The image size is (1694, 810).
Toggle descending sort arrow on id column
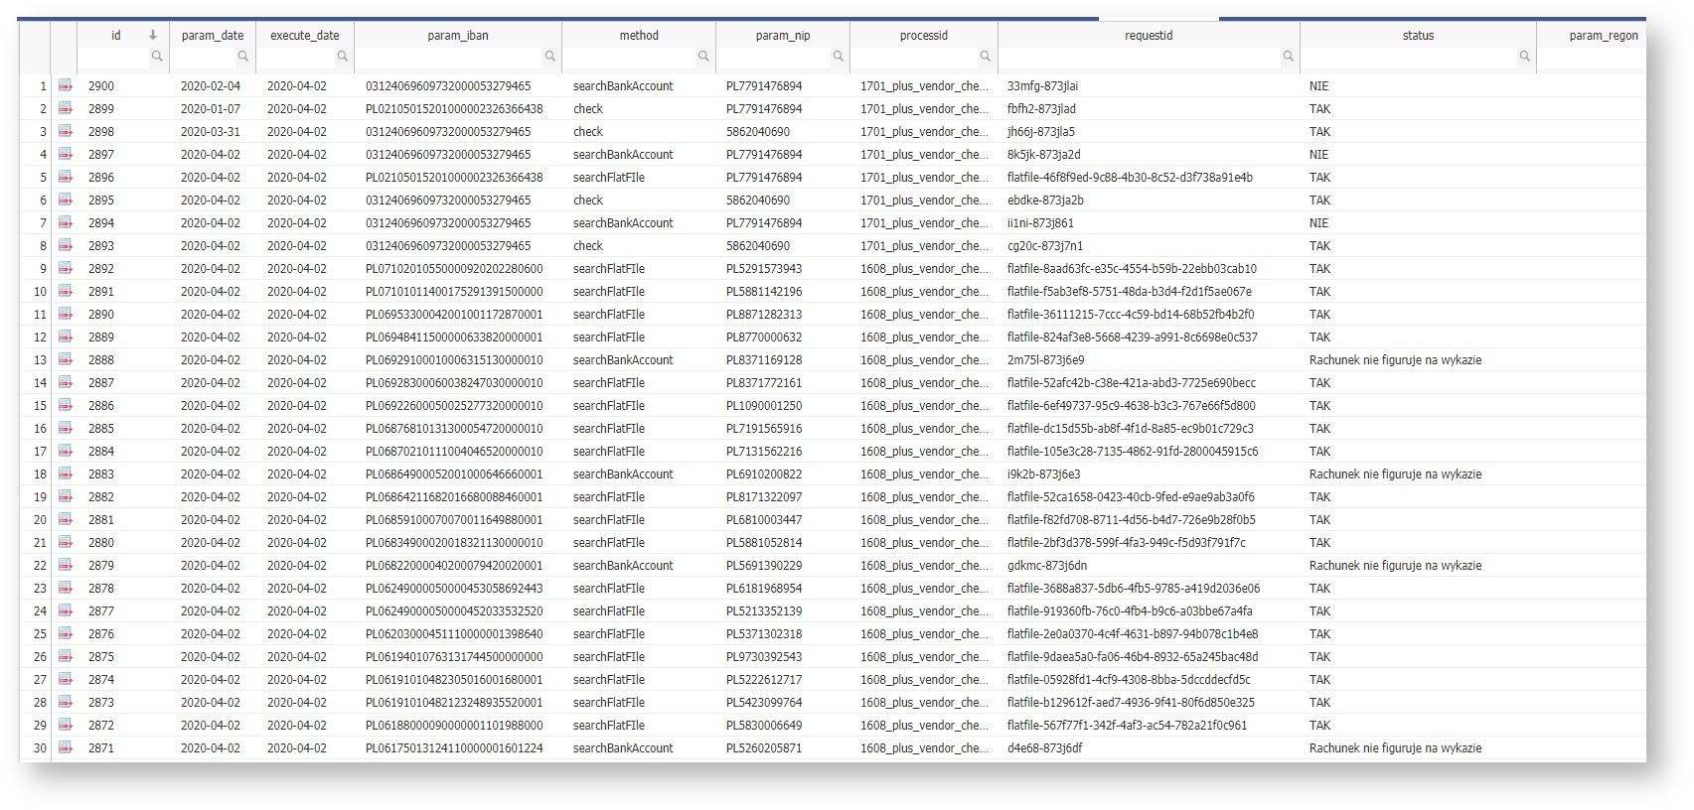tap(153, 35)
